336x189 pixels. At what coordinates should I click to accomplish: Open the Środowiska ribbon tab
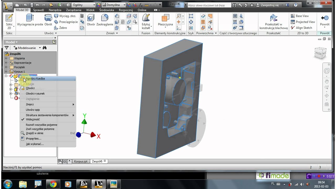coord(107,10)
